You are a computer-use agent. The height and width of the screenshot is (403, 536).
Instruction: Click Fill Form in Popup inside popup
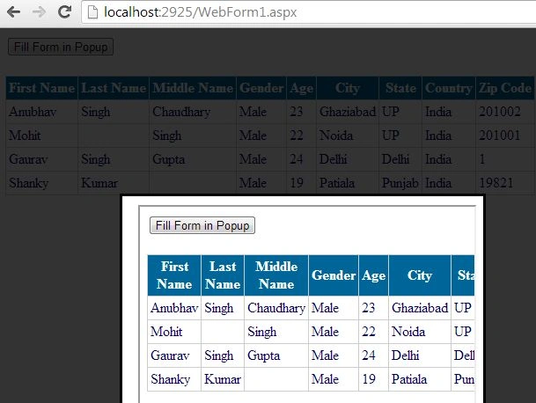point(202,225)
